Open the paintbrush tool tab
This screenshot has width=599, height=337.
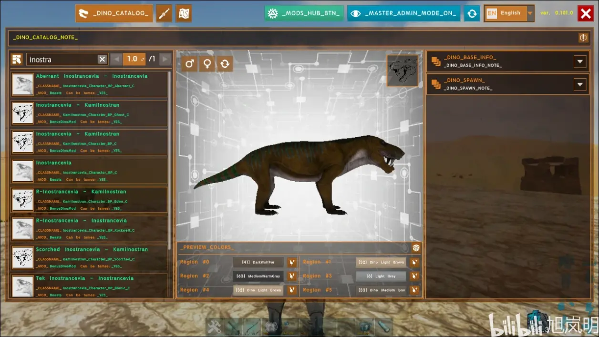tap(164, 13)
